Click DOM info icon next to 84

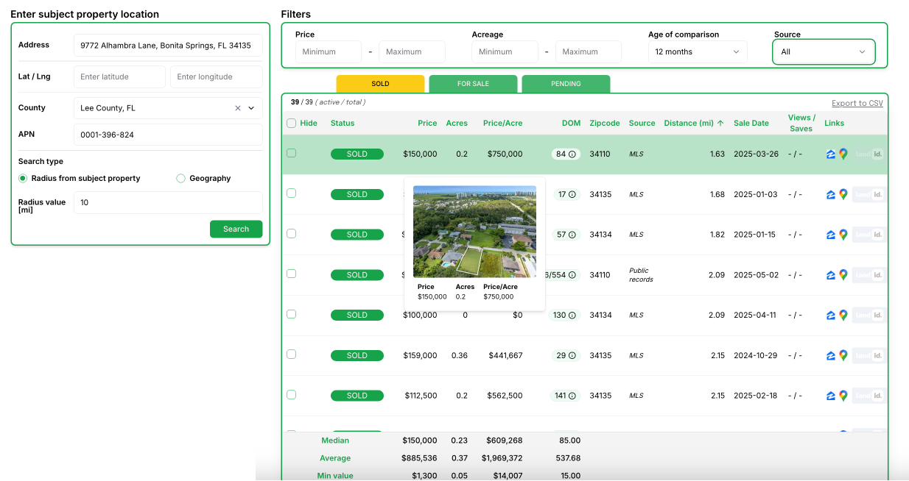coord(572,154)
